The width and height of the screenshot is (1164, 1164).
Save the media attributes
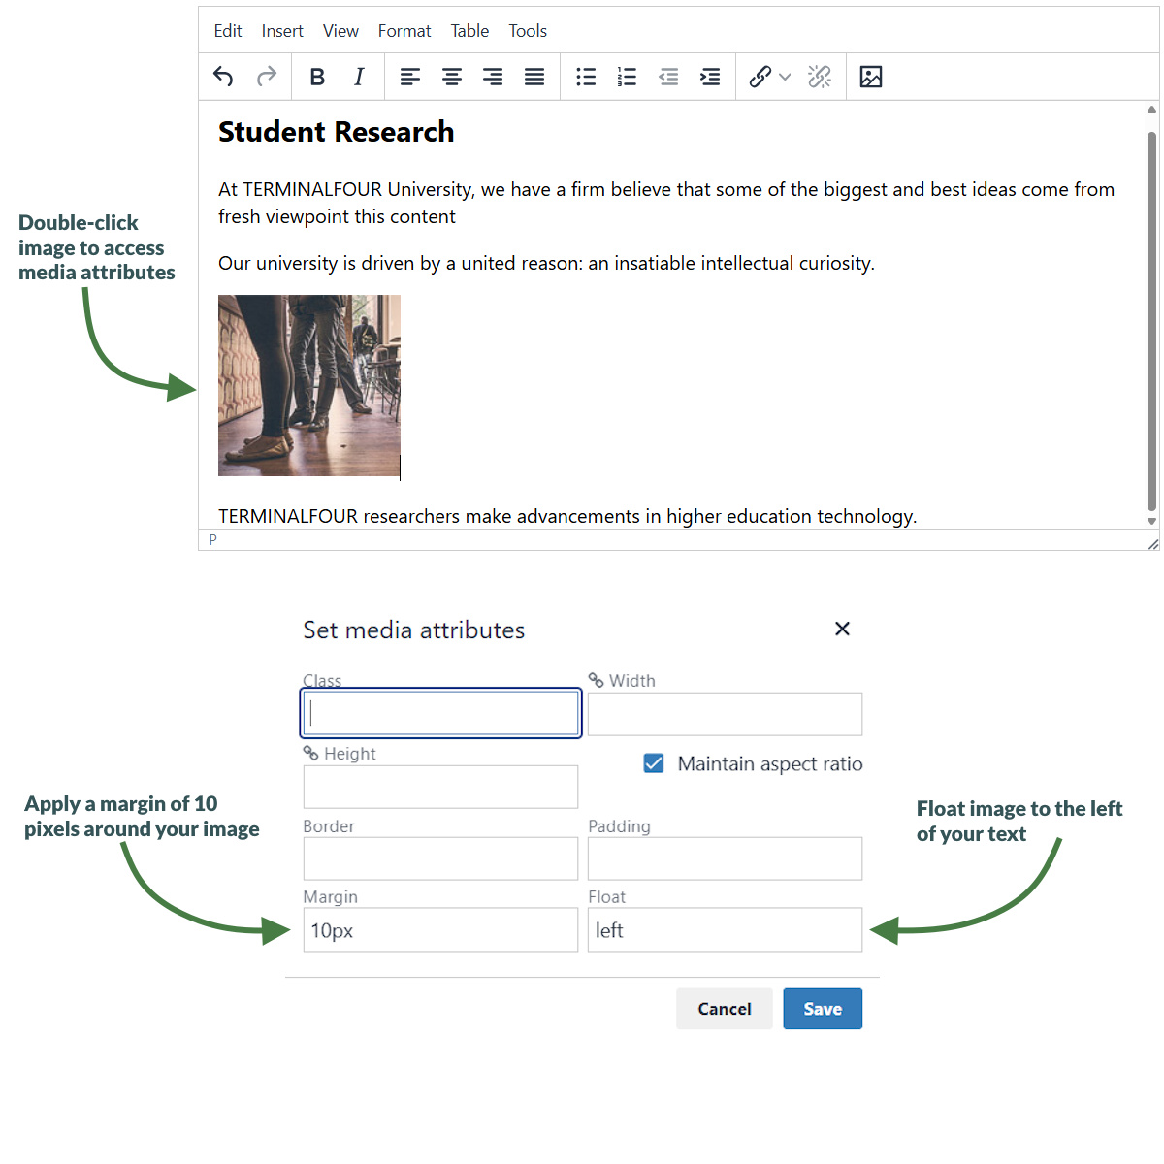(822, 1008)
